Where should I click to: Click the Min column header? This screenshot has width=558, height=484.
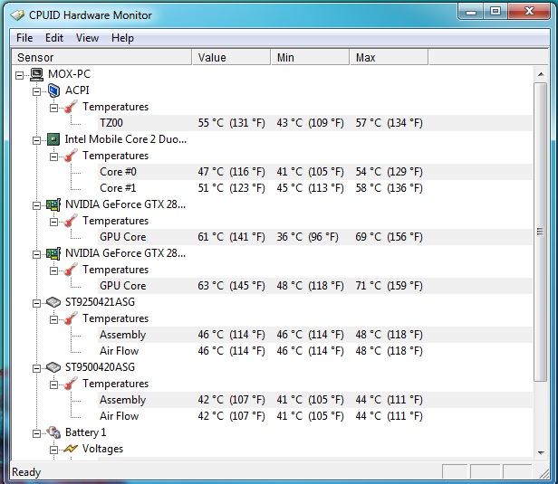point(311,58)
